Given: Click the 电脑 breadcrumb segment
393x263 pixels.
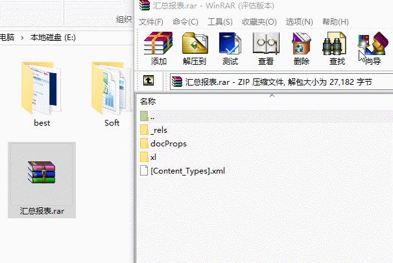Looking at the screenshot, I should click(7, 38).
